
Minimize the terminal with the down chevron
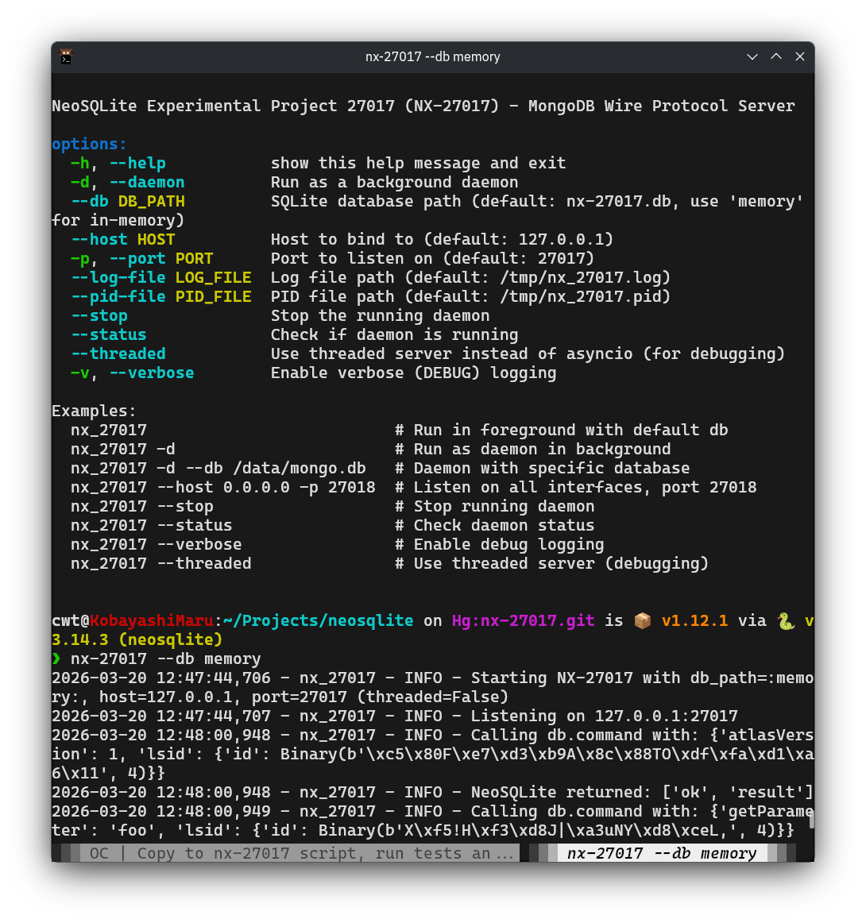(x=752, y=56)
